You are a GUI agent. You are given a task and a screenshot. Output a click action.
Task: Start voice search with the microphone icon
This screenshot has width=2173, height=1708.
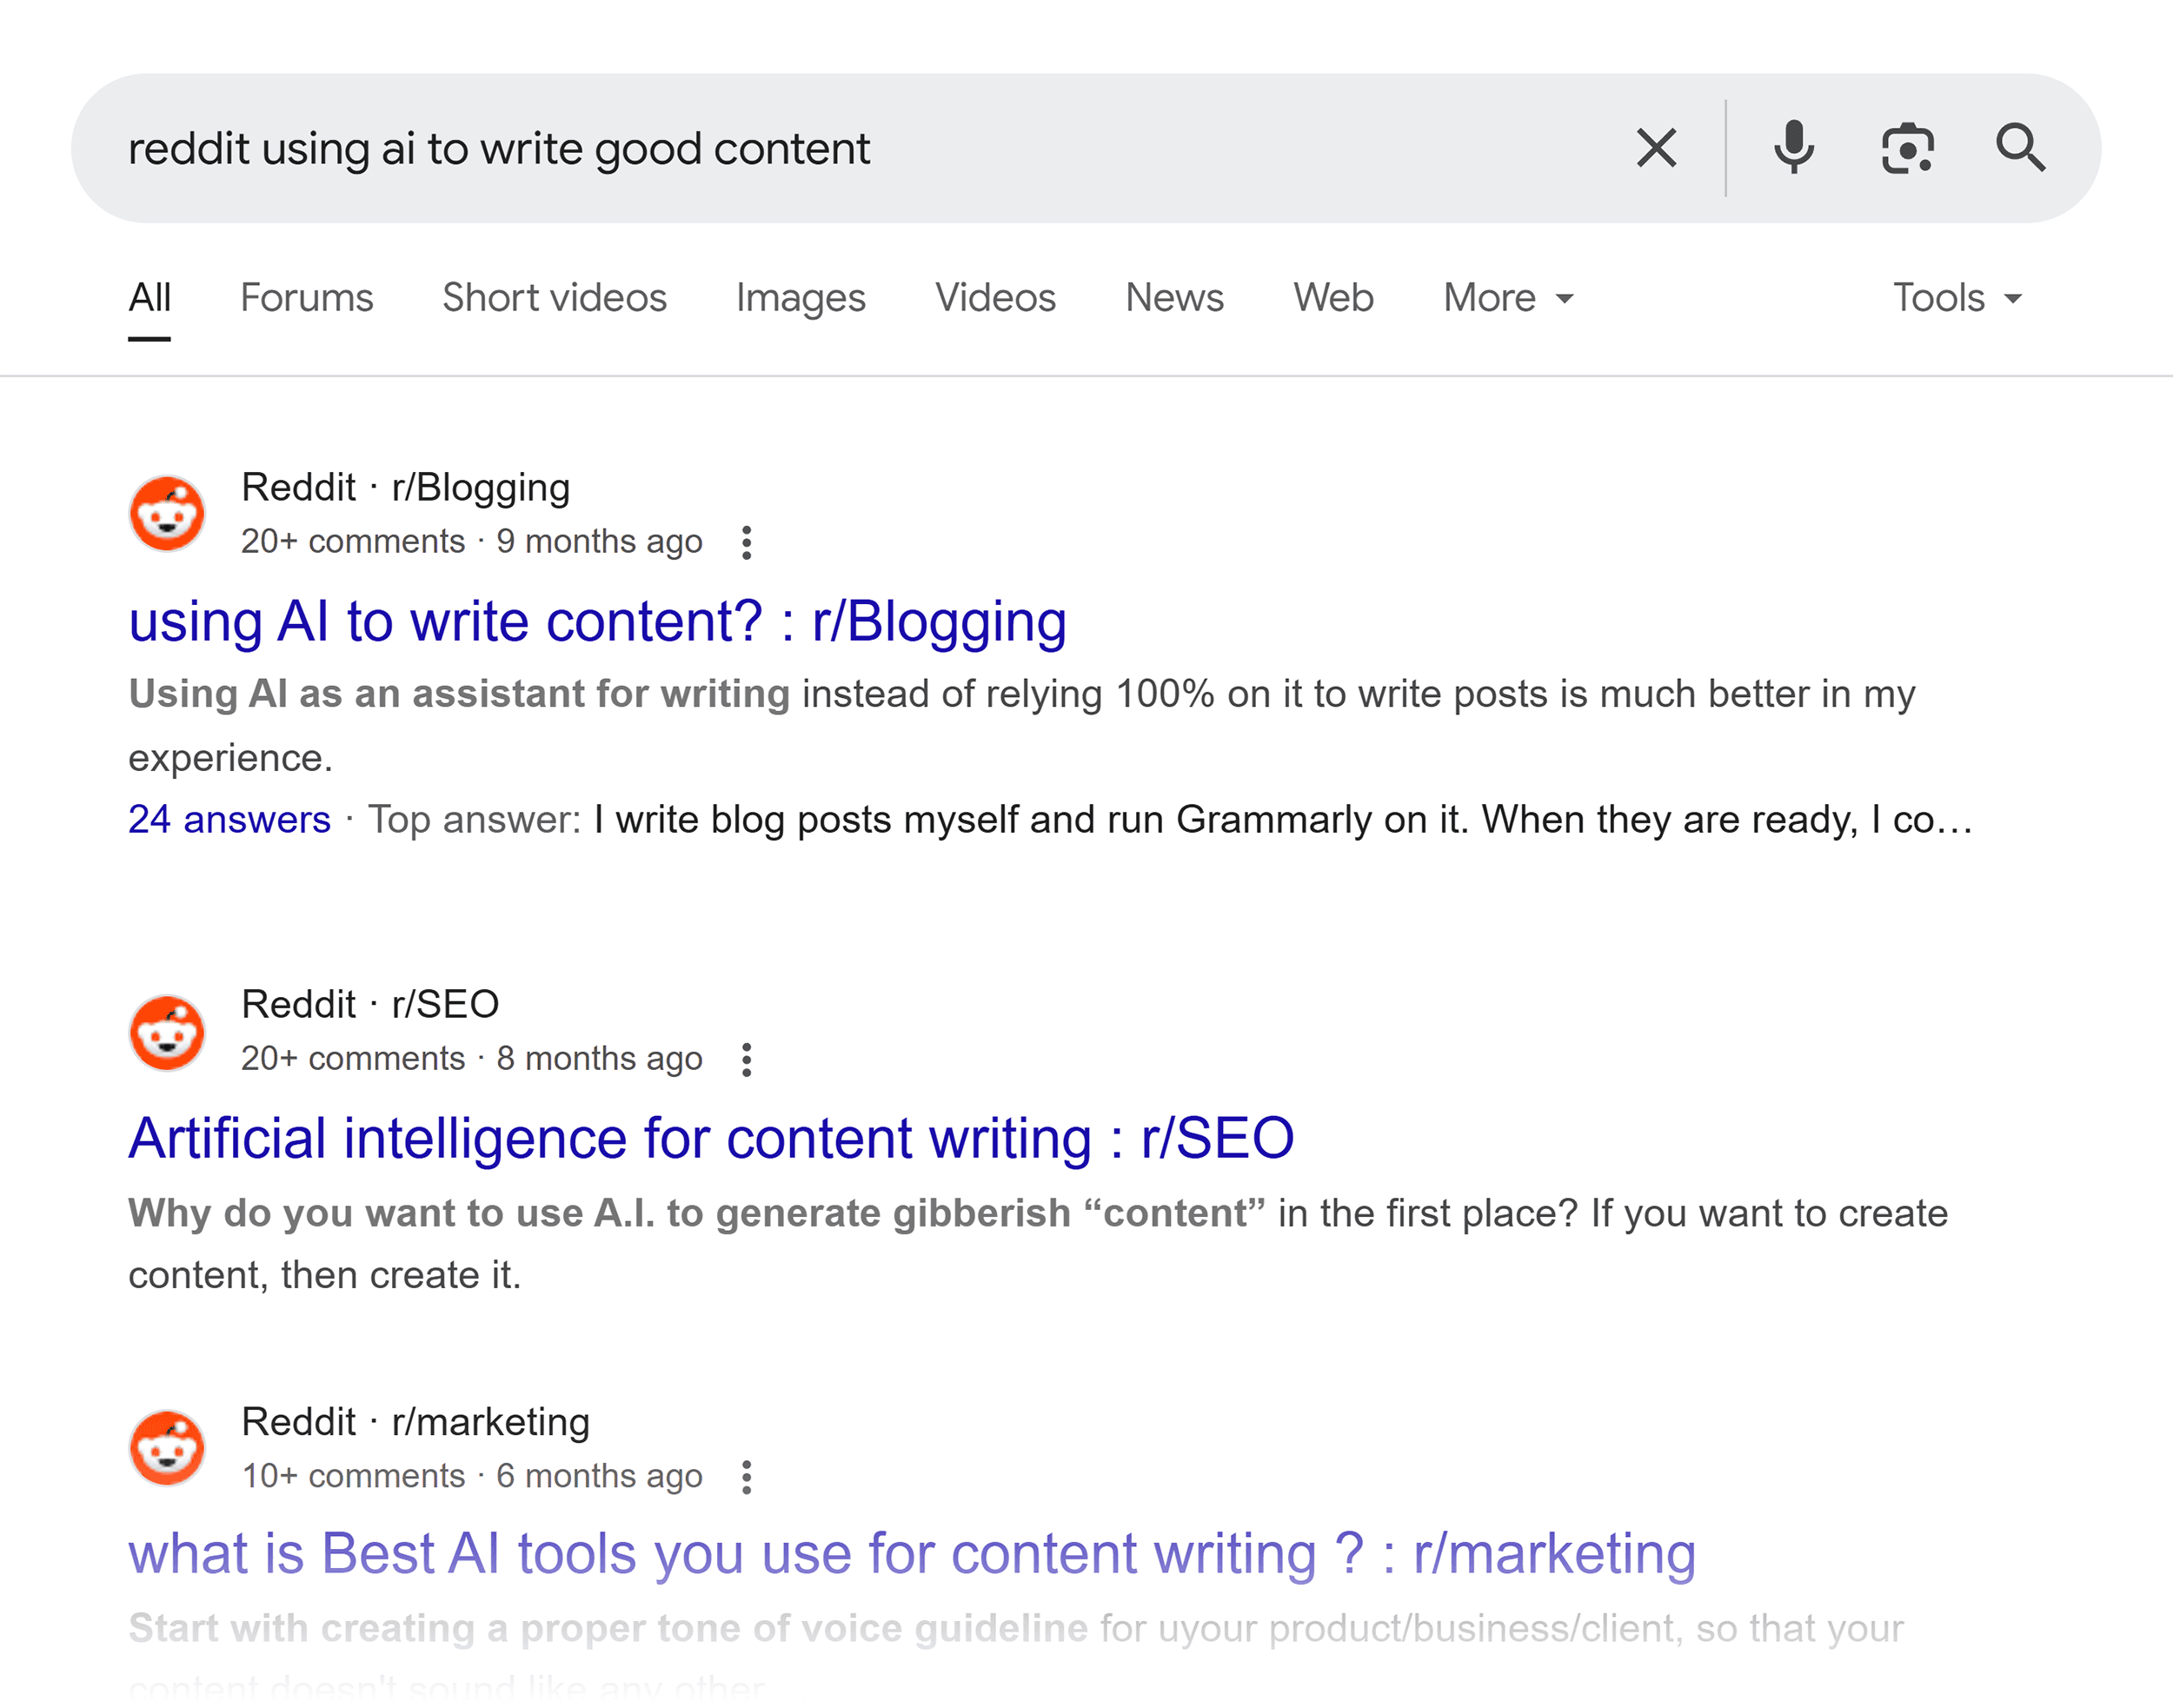1794,147
